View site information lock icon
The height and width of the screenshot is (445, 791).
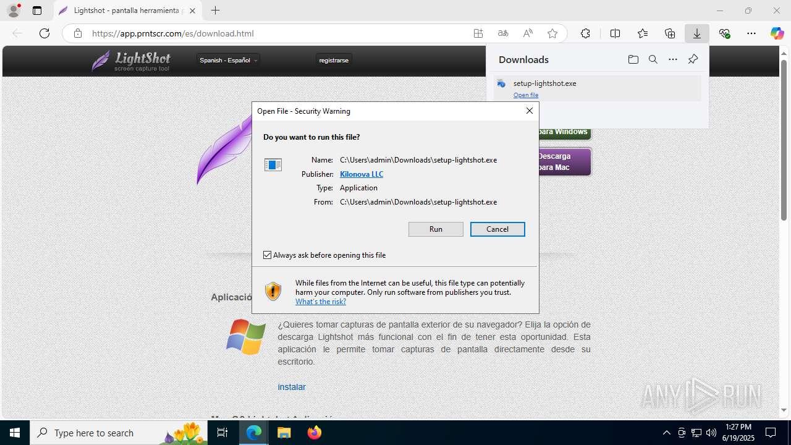click(78, 33)
